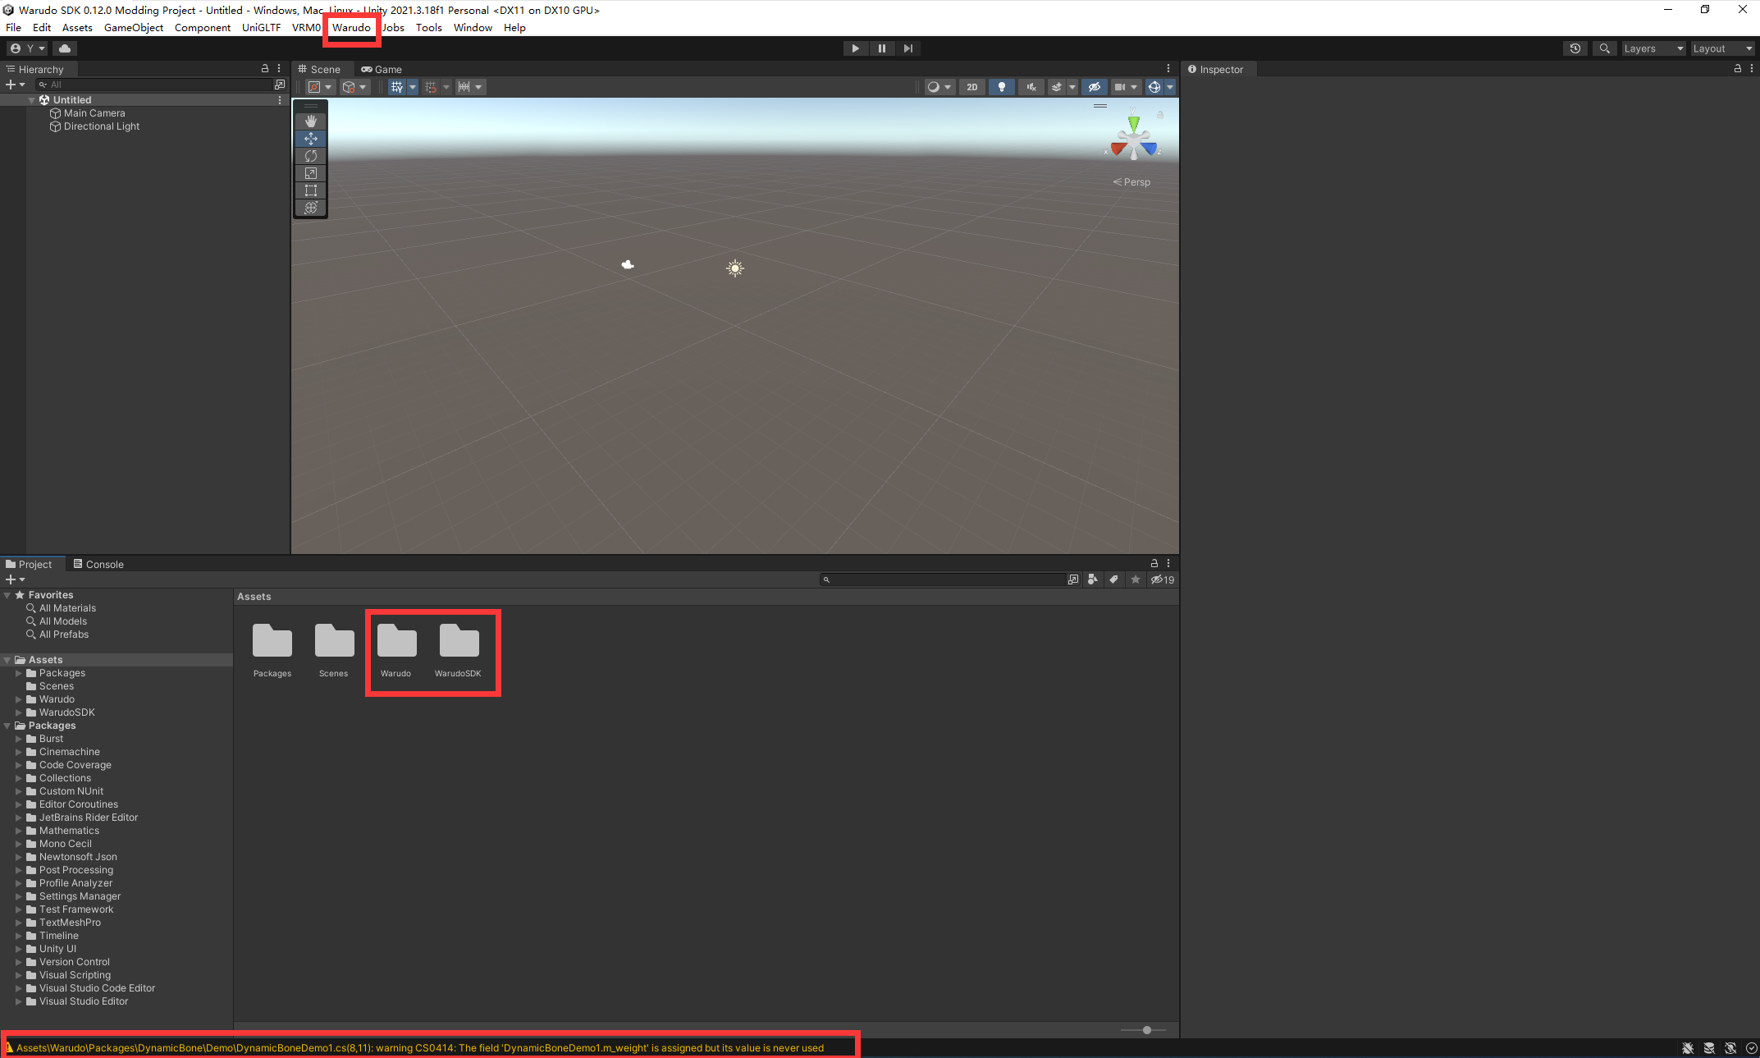Image resolution: width=1760 pixels, height=1058 pixels.
Task: Open the draw mode shading dropdown
Action: [939, 87]
